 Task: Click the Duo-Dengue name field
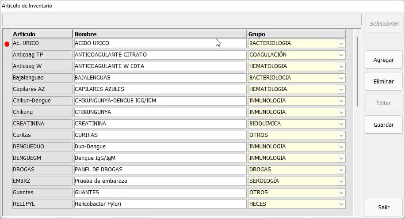(x=160, y=147)
